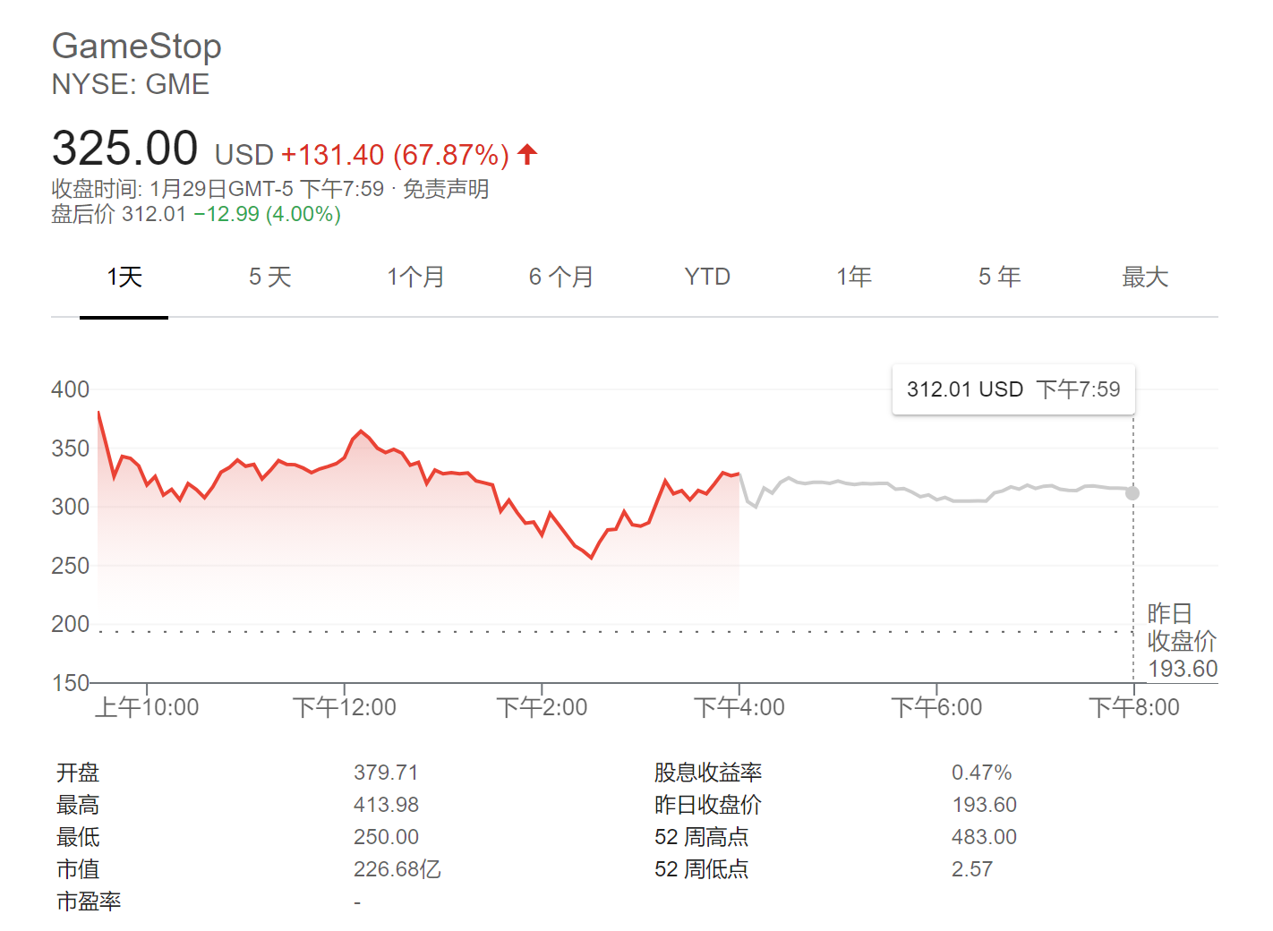Click the 市值 value 226.68亿
The width and height of the screenshot is (1273, 931).
[397, 869]
